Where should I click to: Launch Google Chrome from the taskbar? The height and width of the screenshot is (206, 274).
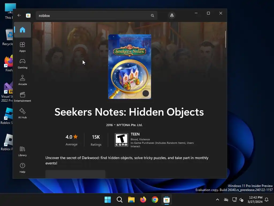tap(155, 200)
